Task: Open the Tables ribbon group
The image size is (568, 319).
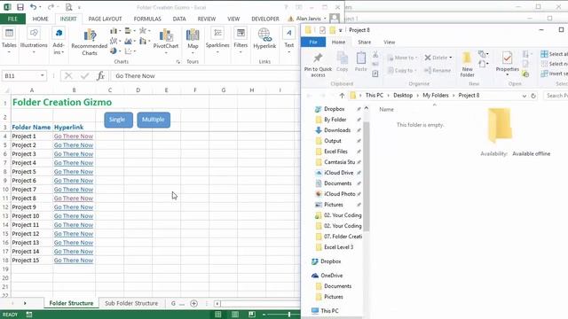Action: (9, 41)
